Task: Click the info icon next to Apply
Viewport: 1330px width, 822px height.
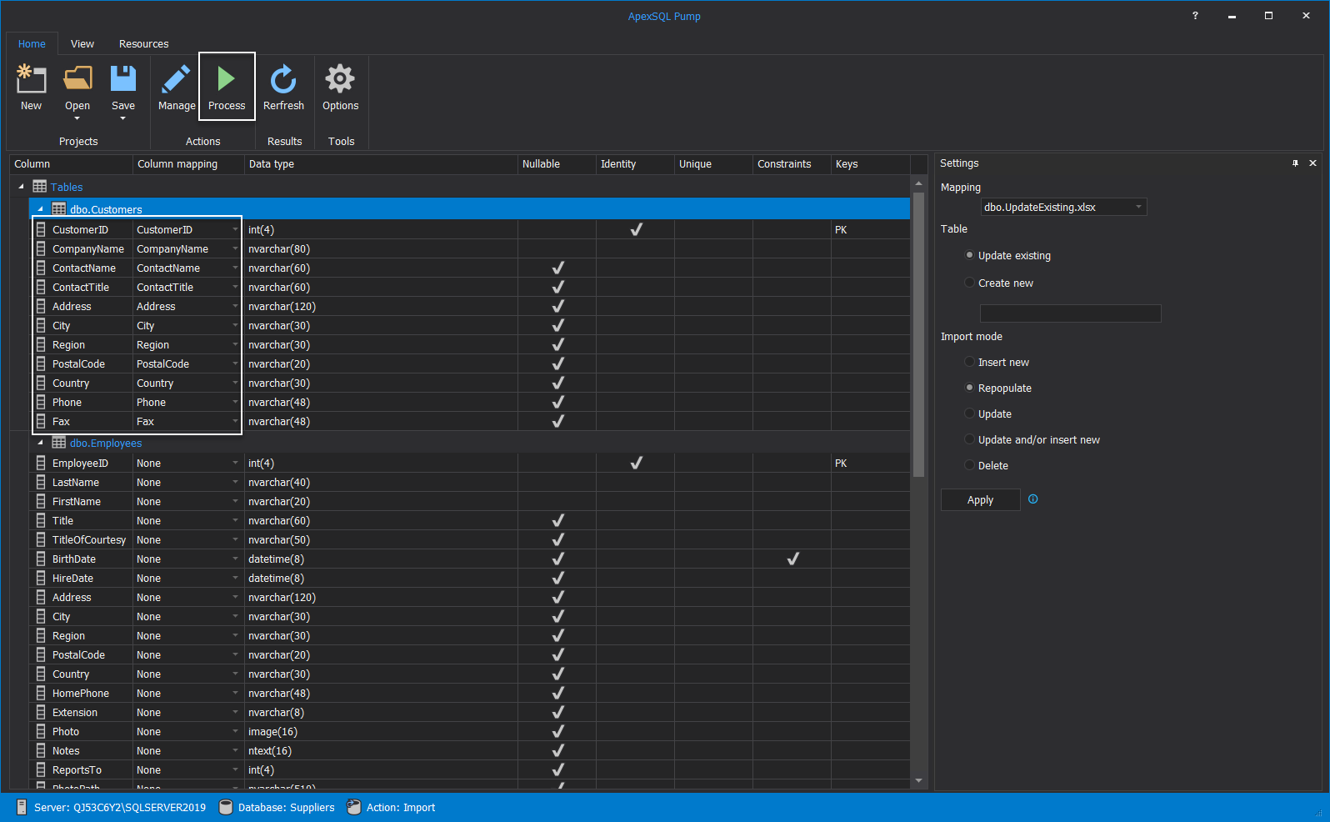Action: (1033, 499)
